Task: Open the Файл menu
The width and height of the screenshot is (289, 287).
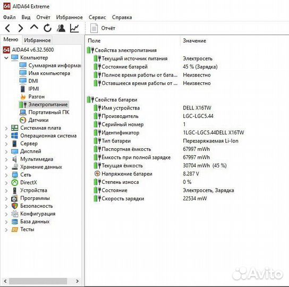Action: tap(9, 18)
